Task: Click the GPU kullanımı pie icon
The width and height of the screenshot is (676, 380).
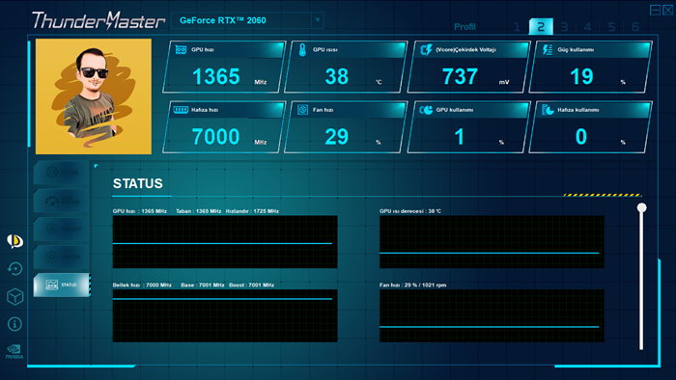Action: [426, 110]
